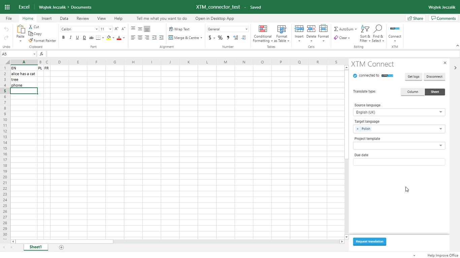Toggle Wrap Text for the cell
This screenshot has width=460, height=258.
(179, 29)
